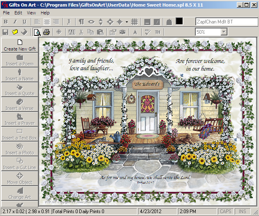259x216 pixels.
Task: Click the Move Object button
Action: tap(20, 179)
